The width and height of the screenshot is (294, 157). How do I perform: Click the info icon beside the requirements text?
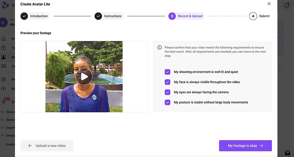coord(159,48)
